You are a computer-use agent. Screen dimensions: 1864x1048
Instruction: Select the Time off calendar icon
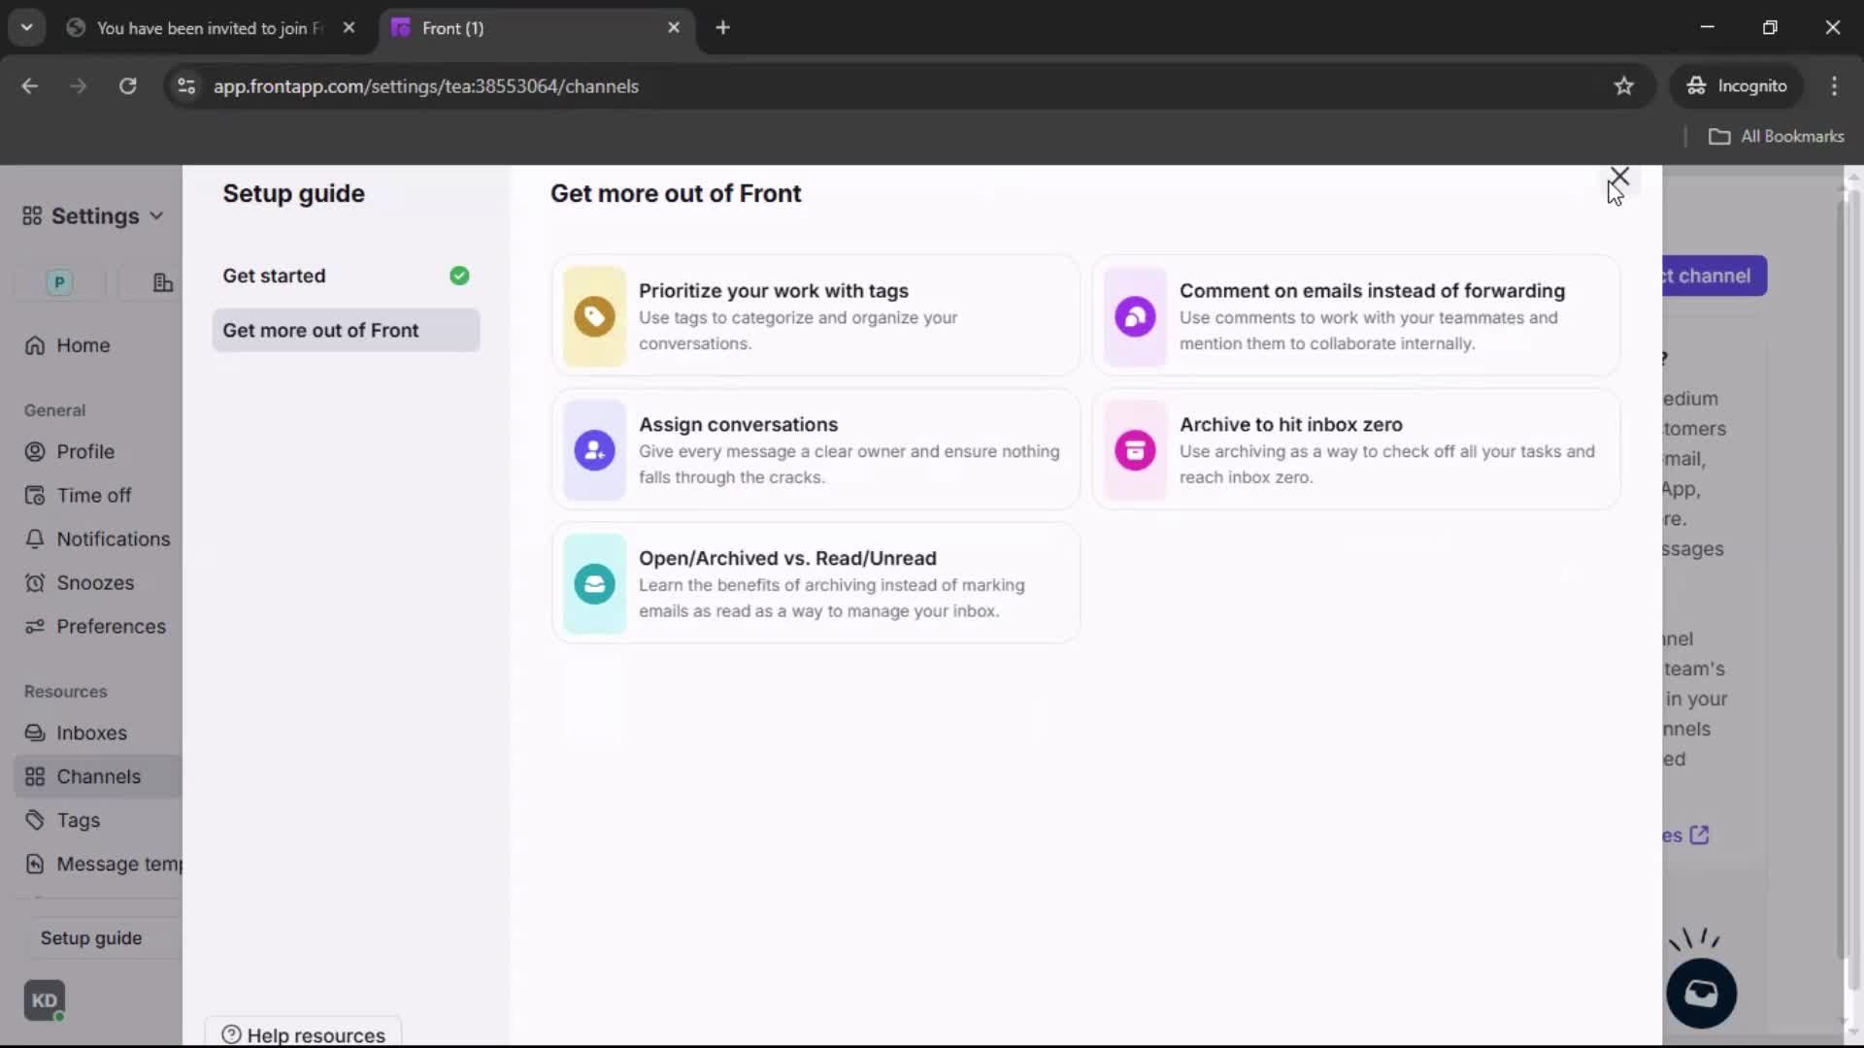pyautogui.click(x=33, y=495)
